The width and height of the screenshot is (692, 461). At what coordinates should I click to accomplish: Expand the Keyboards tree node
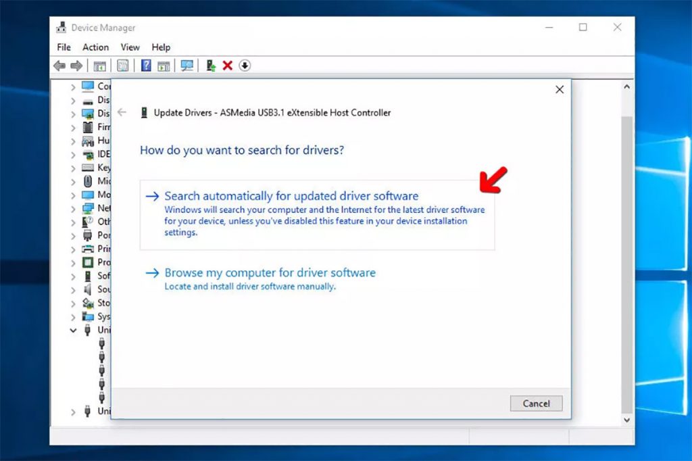[73, 168]
